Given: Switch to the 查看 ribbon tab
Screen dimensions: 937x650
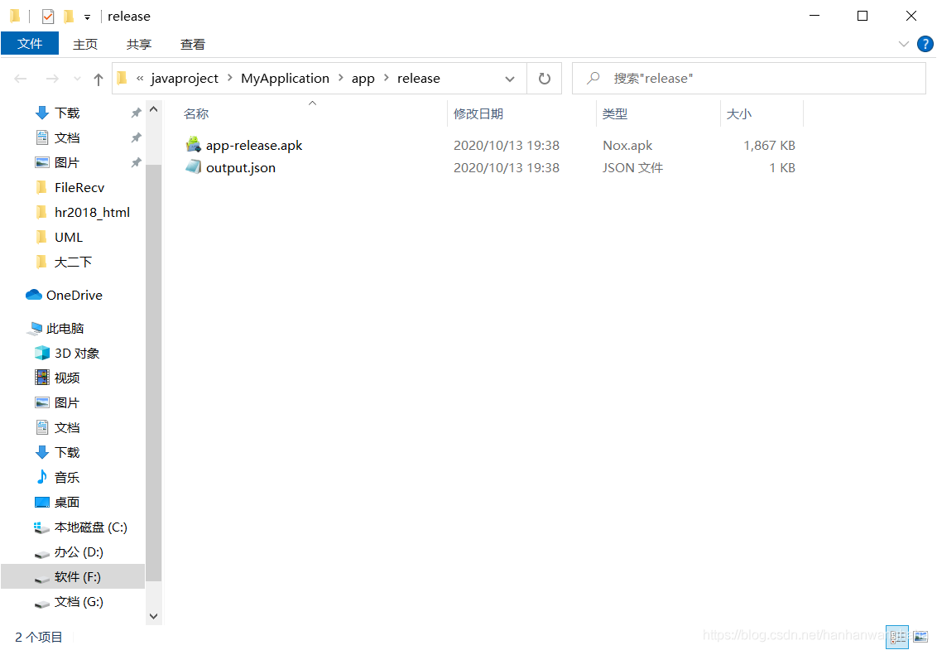Looking at the screenshot, I should click(192, 44).
